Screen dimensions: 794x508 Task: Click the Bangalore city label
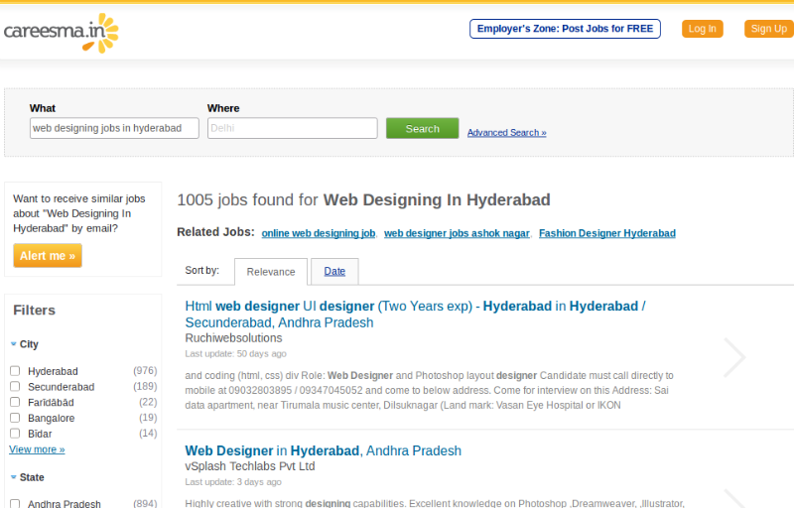point(52,419)
